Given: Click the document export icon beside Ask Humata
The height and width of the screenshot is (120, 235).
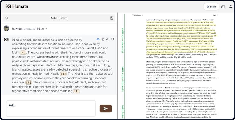Looking at the screenshot, I should tap(112, 18).
